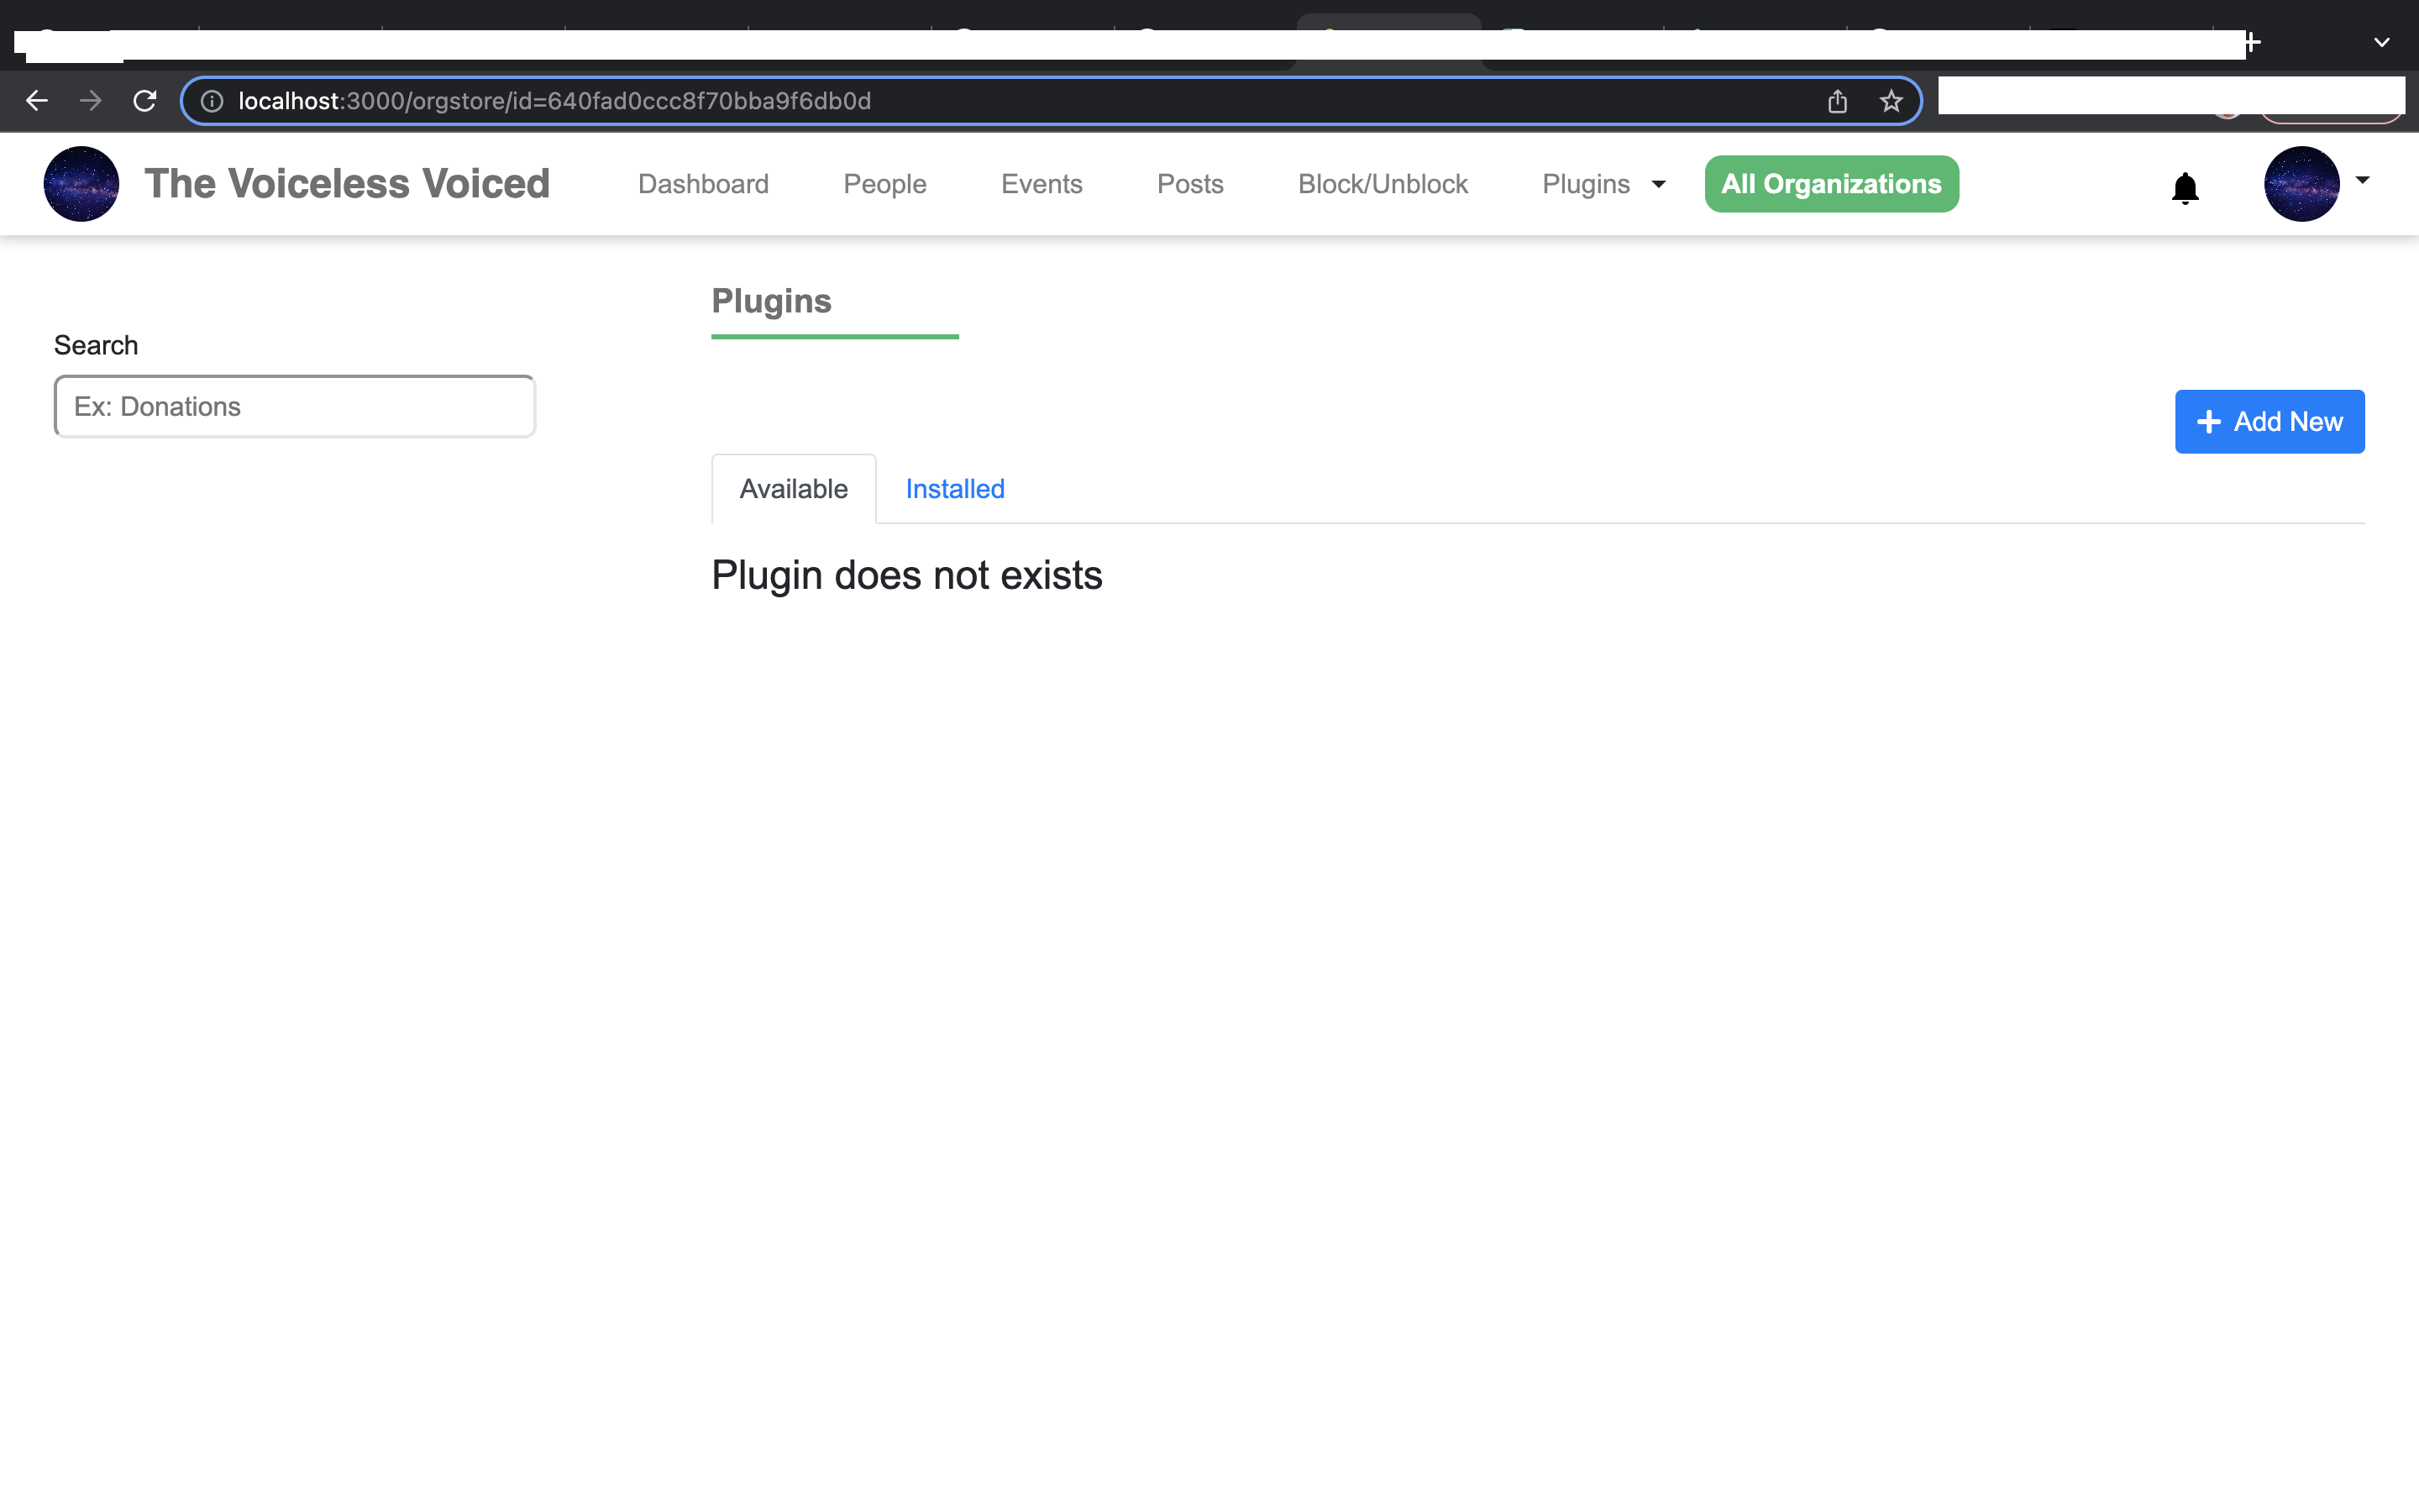
Task: Click the site info icon in address bar
Action: click(212, 100)
